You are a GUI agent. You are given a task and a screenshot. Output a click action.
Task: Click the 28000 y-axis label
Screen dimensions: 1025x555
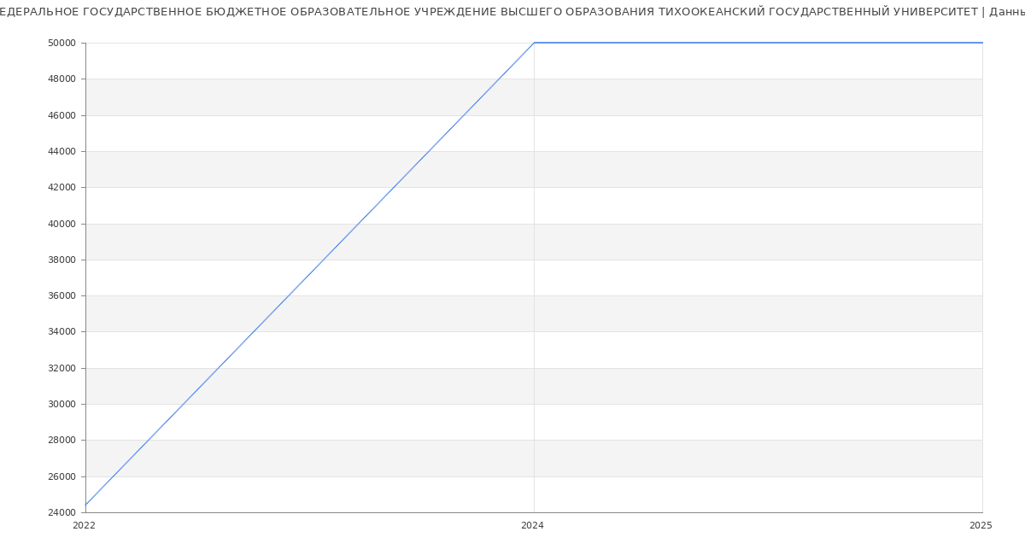(62, 441)
